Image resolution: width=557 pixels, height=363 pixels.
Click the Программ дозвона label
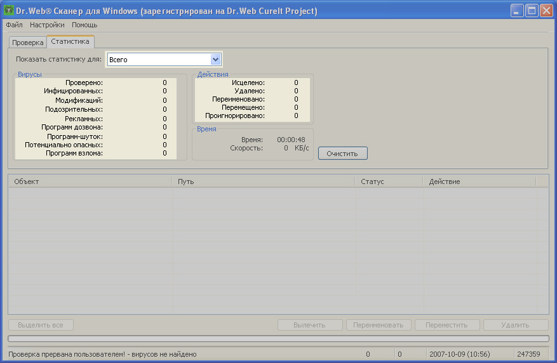72,127
